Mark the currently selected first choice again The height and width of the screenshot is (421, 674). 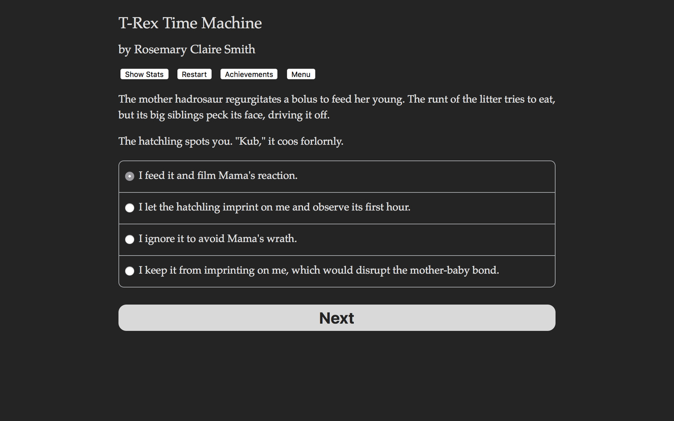(129, 176)
